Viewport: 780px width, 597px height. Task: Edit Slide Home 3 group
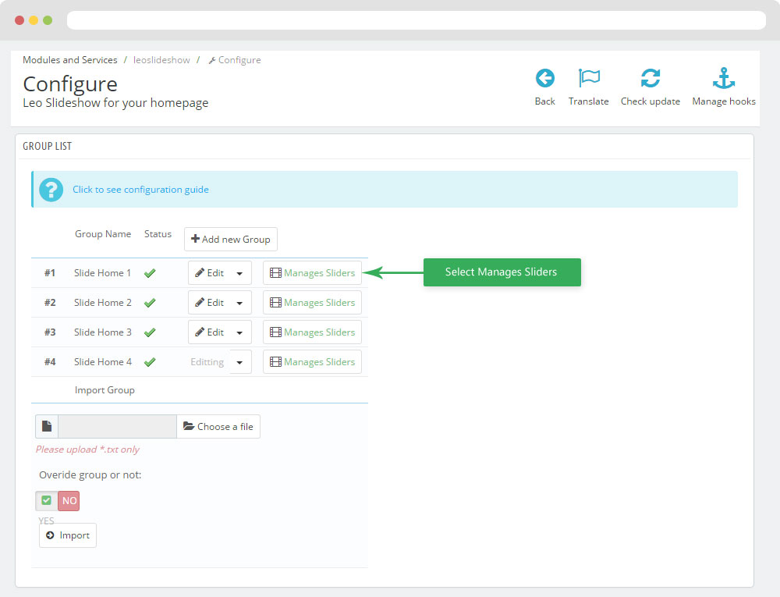click(209, 332)
